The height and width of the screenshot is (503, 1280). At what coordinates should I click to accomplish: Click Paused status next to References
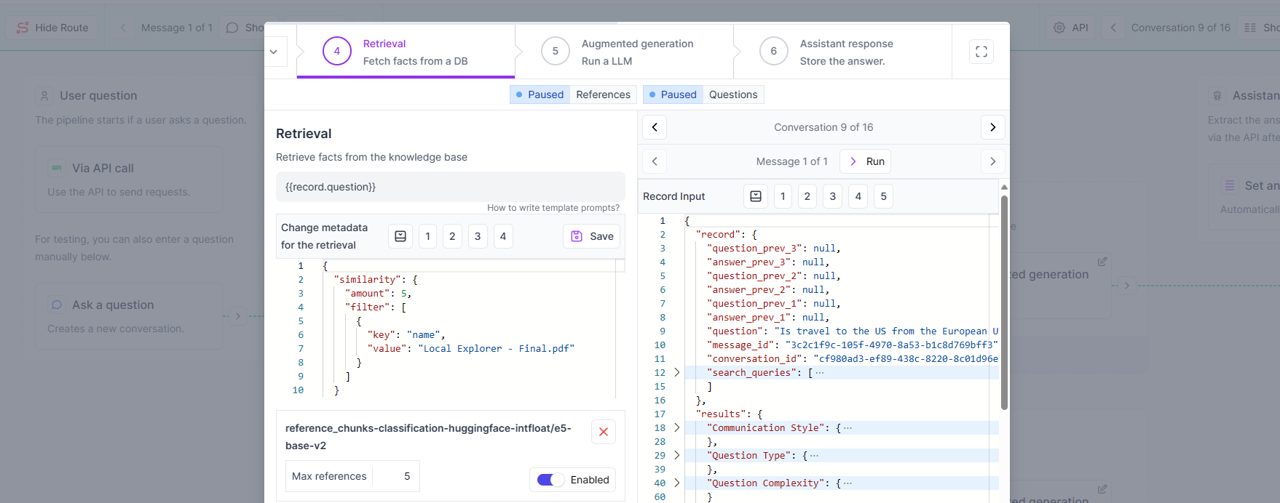tap(540, 94)
